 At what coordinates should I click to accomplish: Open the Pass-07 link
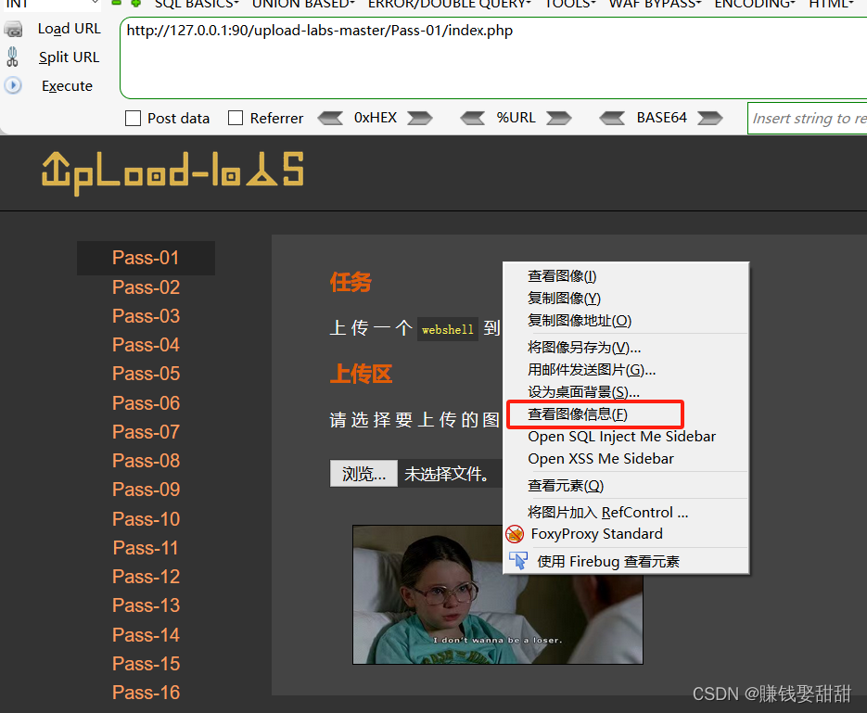[146, 432]
